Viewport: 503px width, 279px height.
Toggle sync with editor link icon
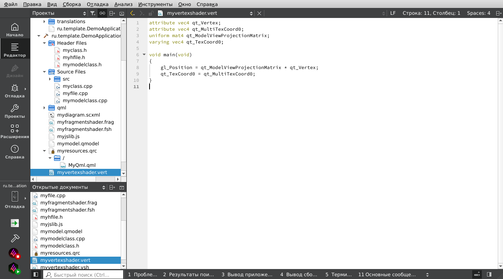102,13
